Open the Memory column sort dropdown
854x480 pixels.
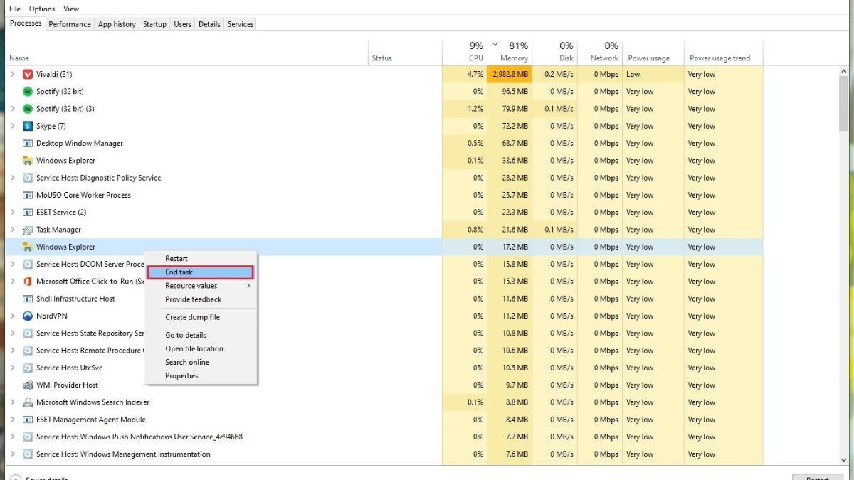(x=494, y=43)
